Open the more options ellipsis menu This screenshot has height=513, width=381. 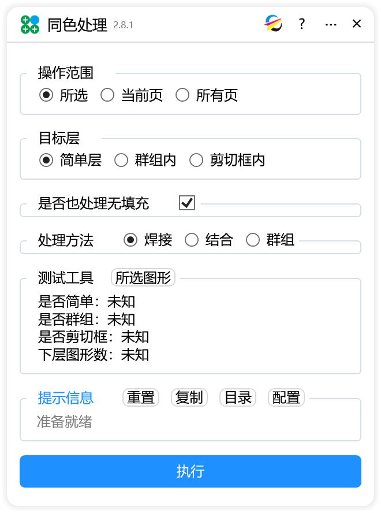tap(331, 24)
